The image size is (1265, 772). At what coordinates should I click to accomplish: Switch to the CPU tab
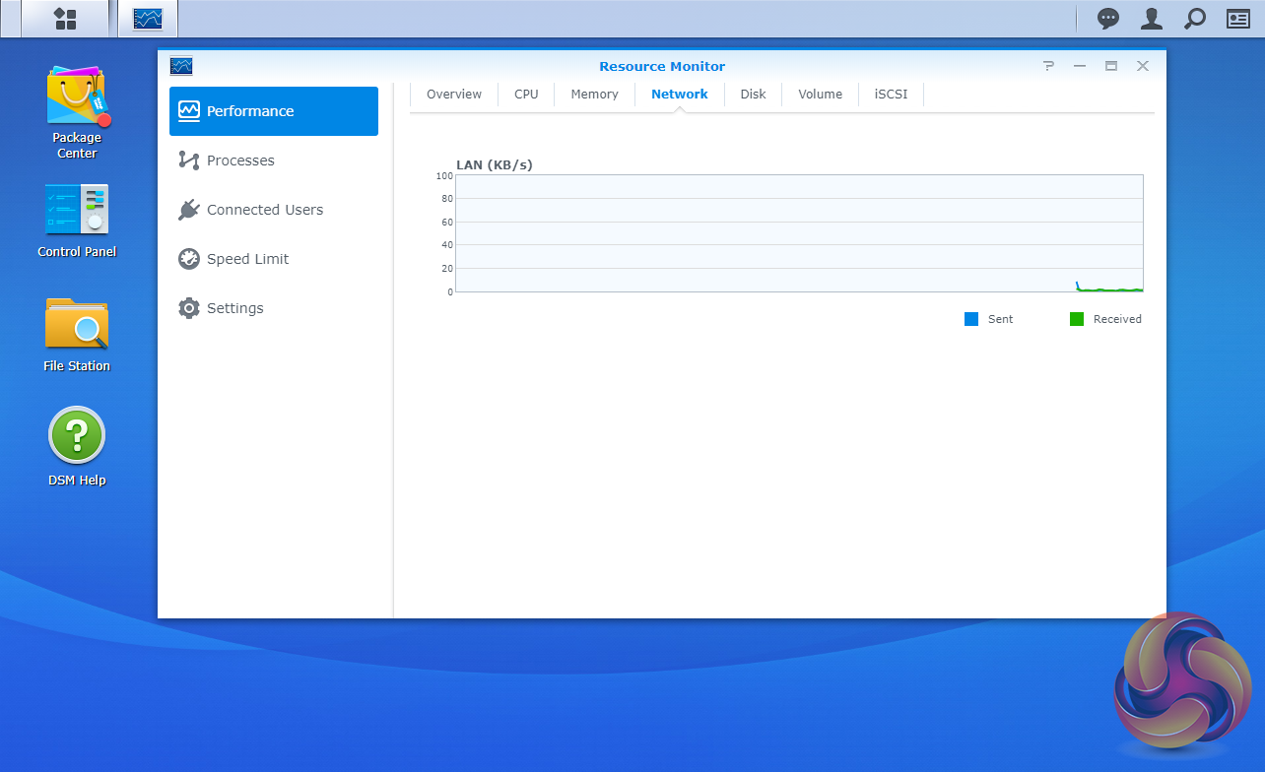coord(526,95)
